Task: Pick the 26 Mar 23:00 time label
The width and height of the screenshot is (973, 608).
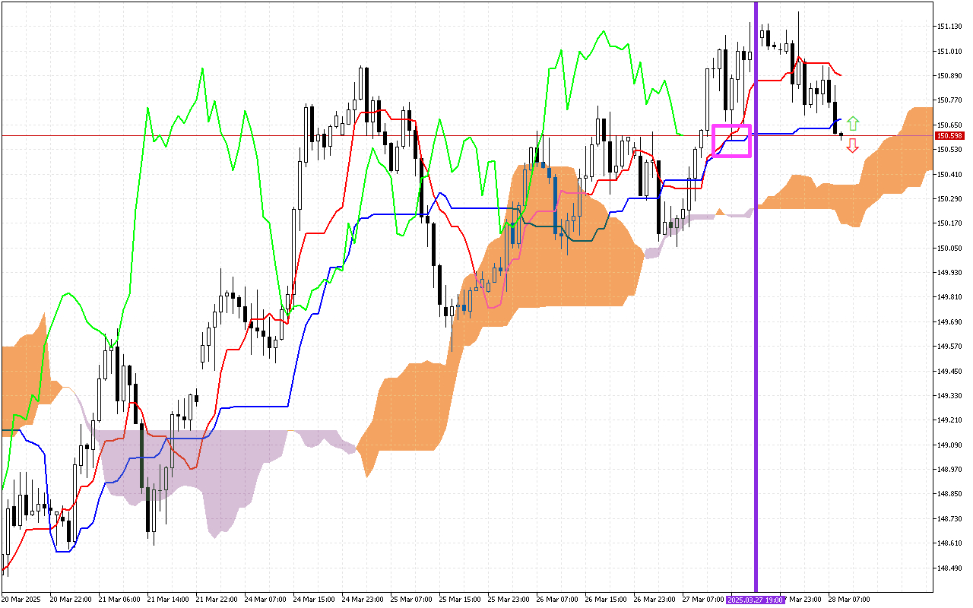Action: tap(656, 600)
